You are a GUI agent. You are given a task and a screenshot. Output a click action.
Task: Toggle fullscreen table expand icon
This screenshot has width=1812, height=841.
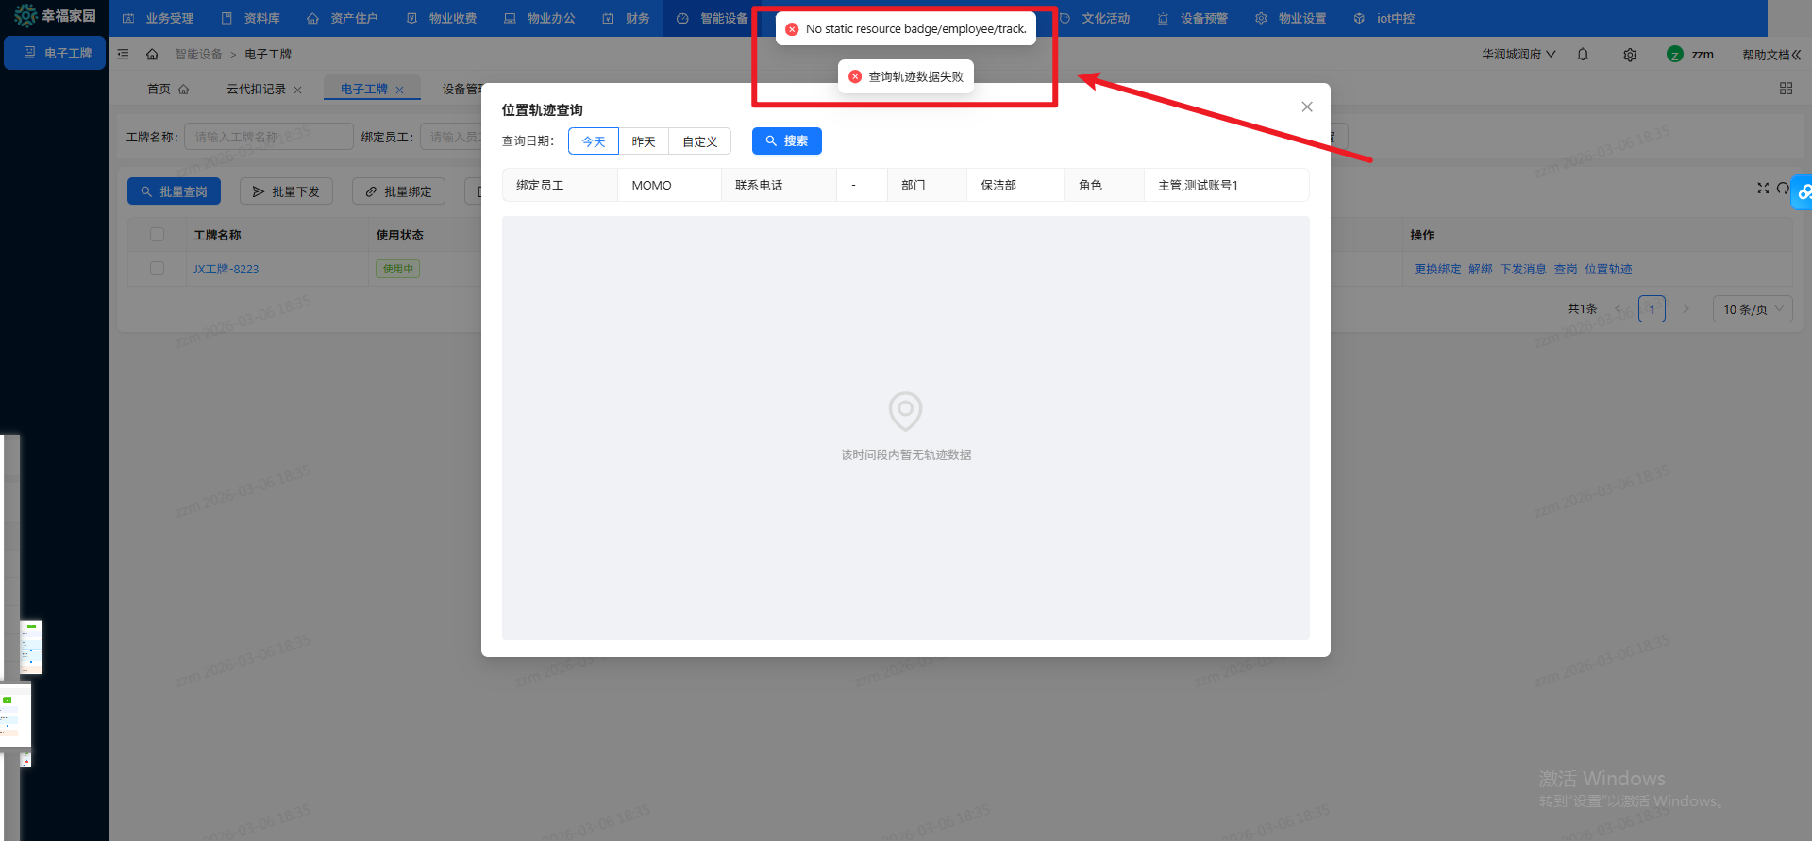click(1762, 189)
